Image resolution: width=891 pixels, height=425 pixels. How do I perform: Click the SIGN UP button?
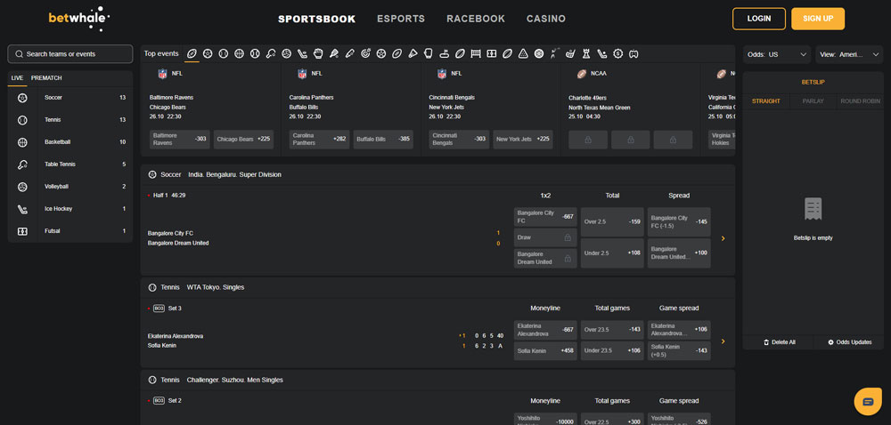(x=817, y=19)
